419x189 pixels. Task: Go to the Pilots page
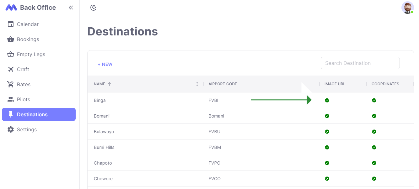(x=24, y=99)
